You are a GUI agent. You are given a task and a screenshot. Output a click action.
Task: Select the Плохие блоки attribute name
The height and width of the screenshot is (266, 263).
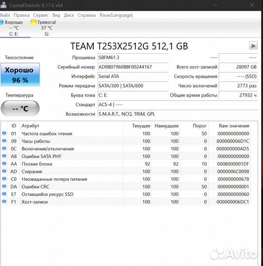(x=37, y=164)
